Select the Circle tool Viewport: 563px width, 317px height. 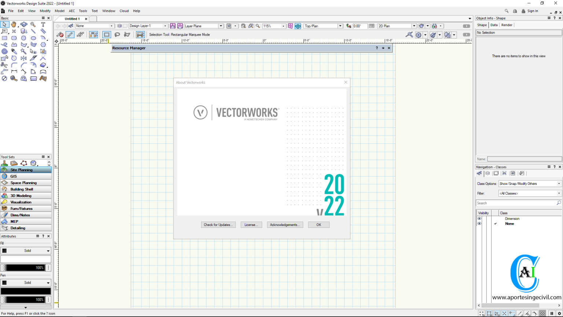click(x=23, y=37)
